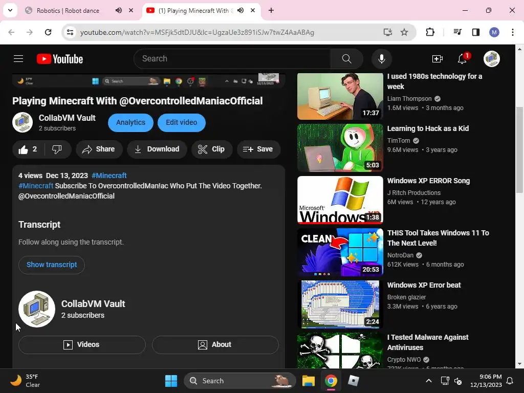Start voice search with microphone icon
The height and width of the screenshot is (393, 524).
pos(382,59)
